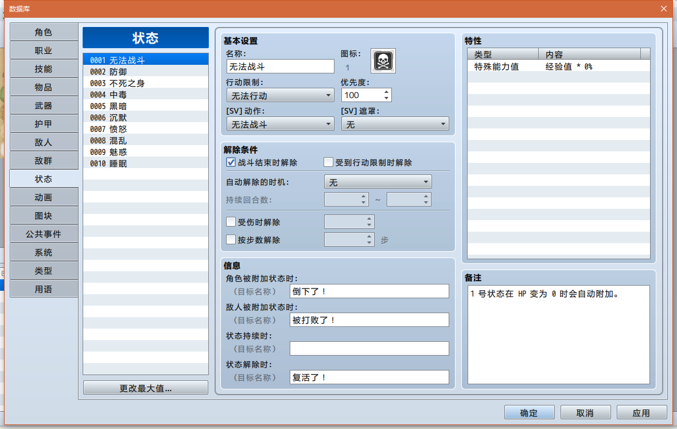Switch to the 敌群 tab
The image size is (677, 429).
point(44,161)
